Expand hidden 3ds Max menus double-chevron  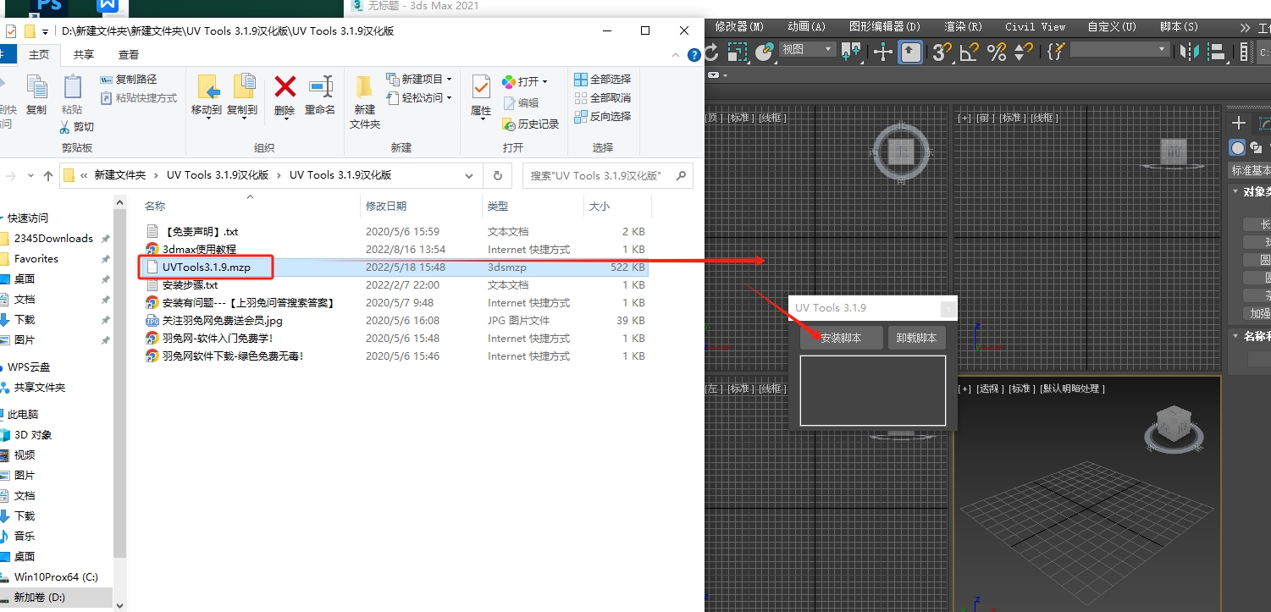point(1245,27)
